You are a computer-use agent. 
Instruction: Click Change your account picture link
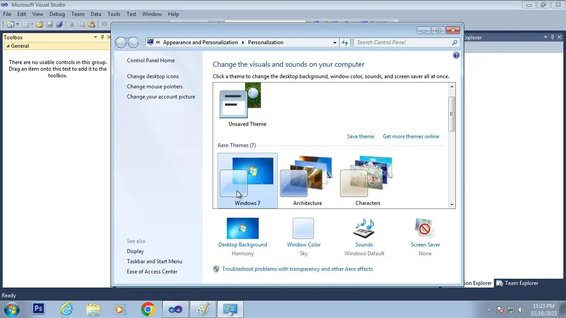161,97
